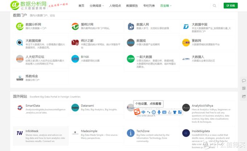Show the QR code sidebar icon

click(244, 88)
